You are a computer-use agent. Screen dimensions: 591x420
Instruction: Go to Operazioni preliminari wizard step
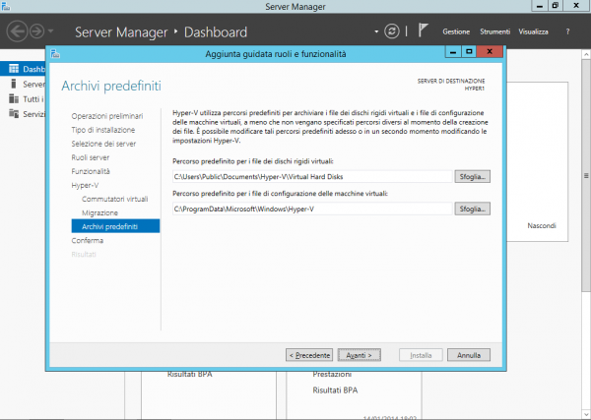click(x=107, y=116)
